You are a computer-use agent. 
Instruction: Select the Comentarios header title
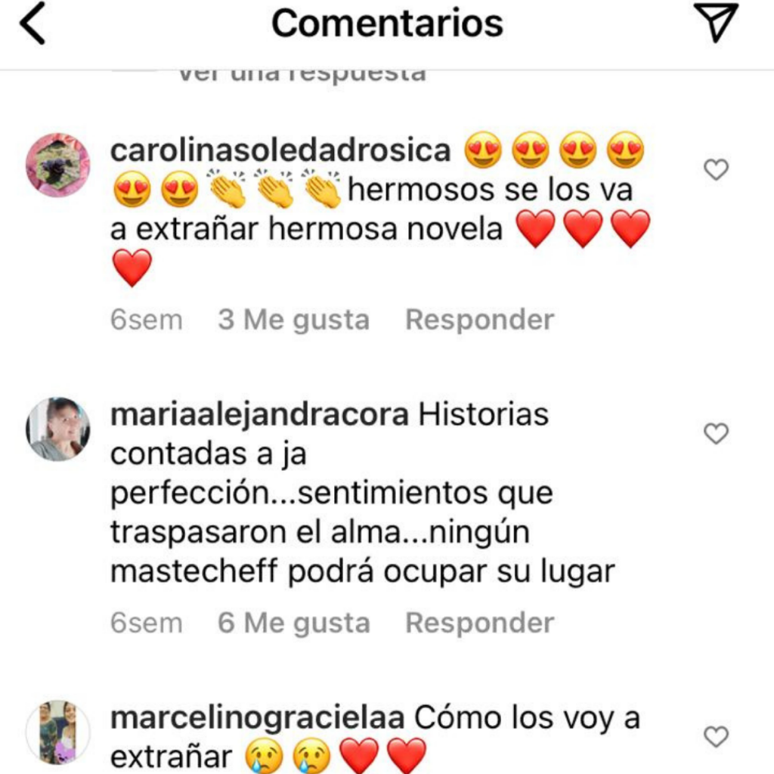tap(387, 23)
